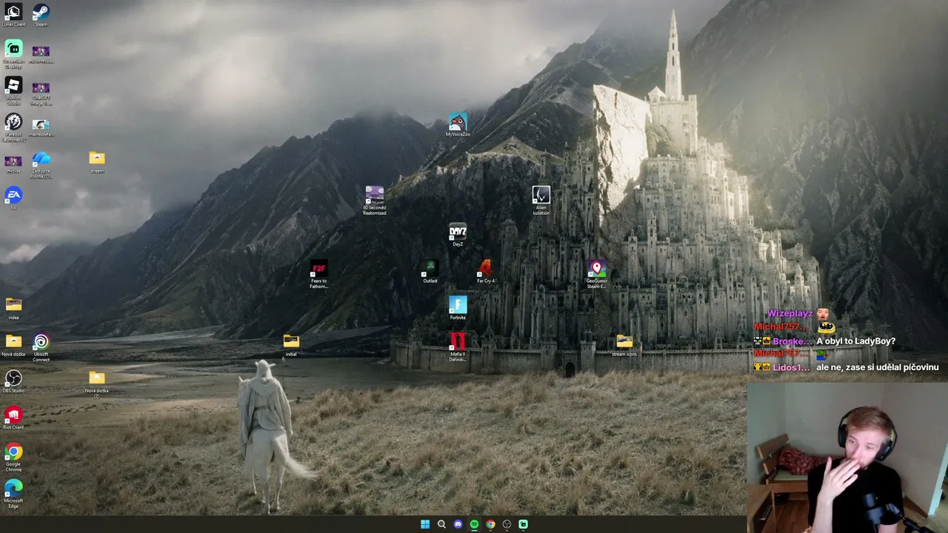This screenshot has height=533, width=948.
Task: Open the GeoGuessr Steam Edition icon
Action: coord(597,274)
